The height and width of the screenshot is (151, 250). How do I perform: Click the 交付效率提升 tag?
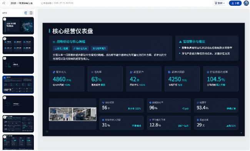[99, 48]
